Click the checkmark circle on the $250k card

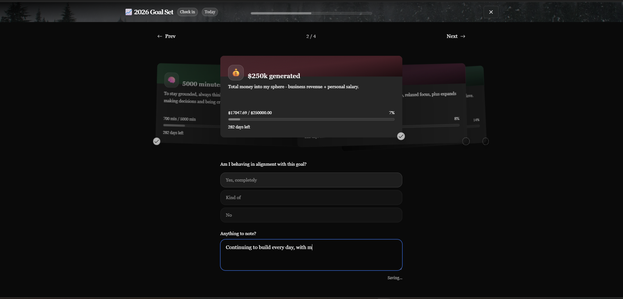coord(401,136)
